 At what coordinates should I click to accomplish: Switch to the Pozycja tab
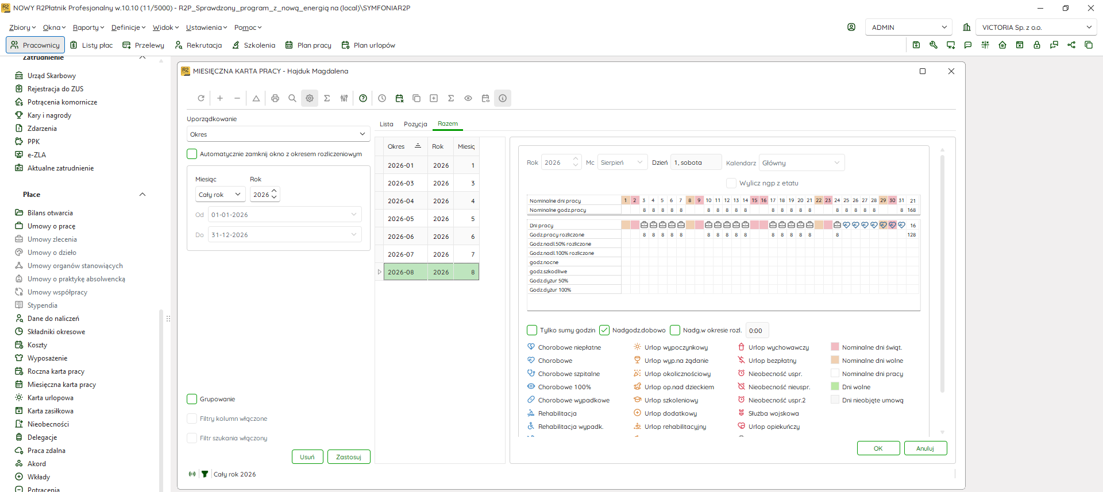415,124
